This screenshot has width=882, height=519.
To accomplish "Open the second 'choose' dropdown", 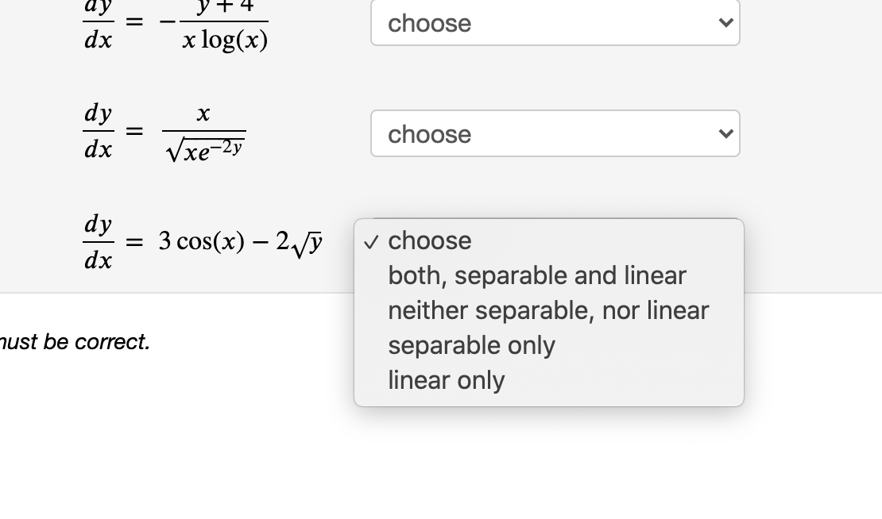I will click(554, 133).
